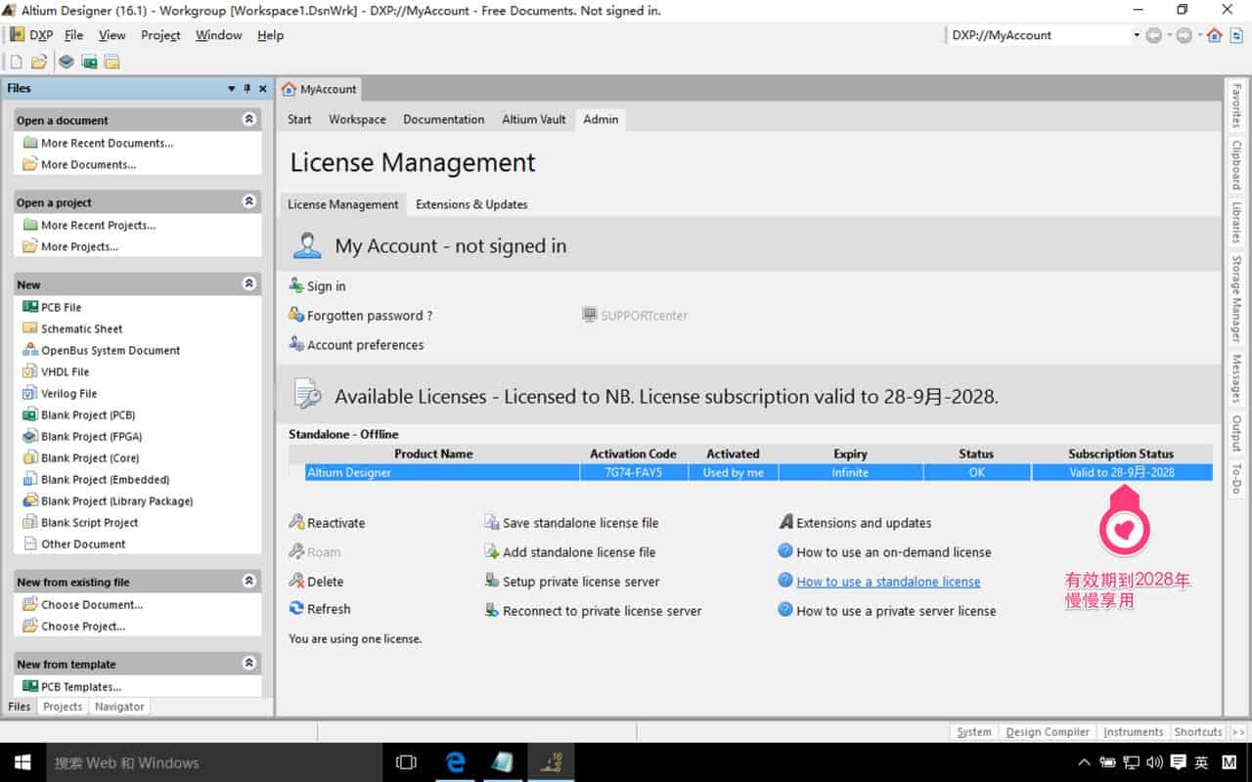Viewport: 1252px width, 782px height.
Task: Open How to use a standalone license
Action: [x=888, y=582]
